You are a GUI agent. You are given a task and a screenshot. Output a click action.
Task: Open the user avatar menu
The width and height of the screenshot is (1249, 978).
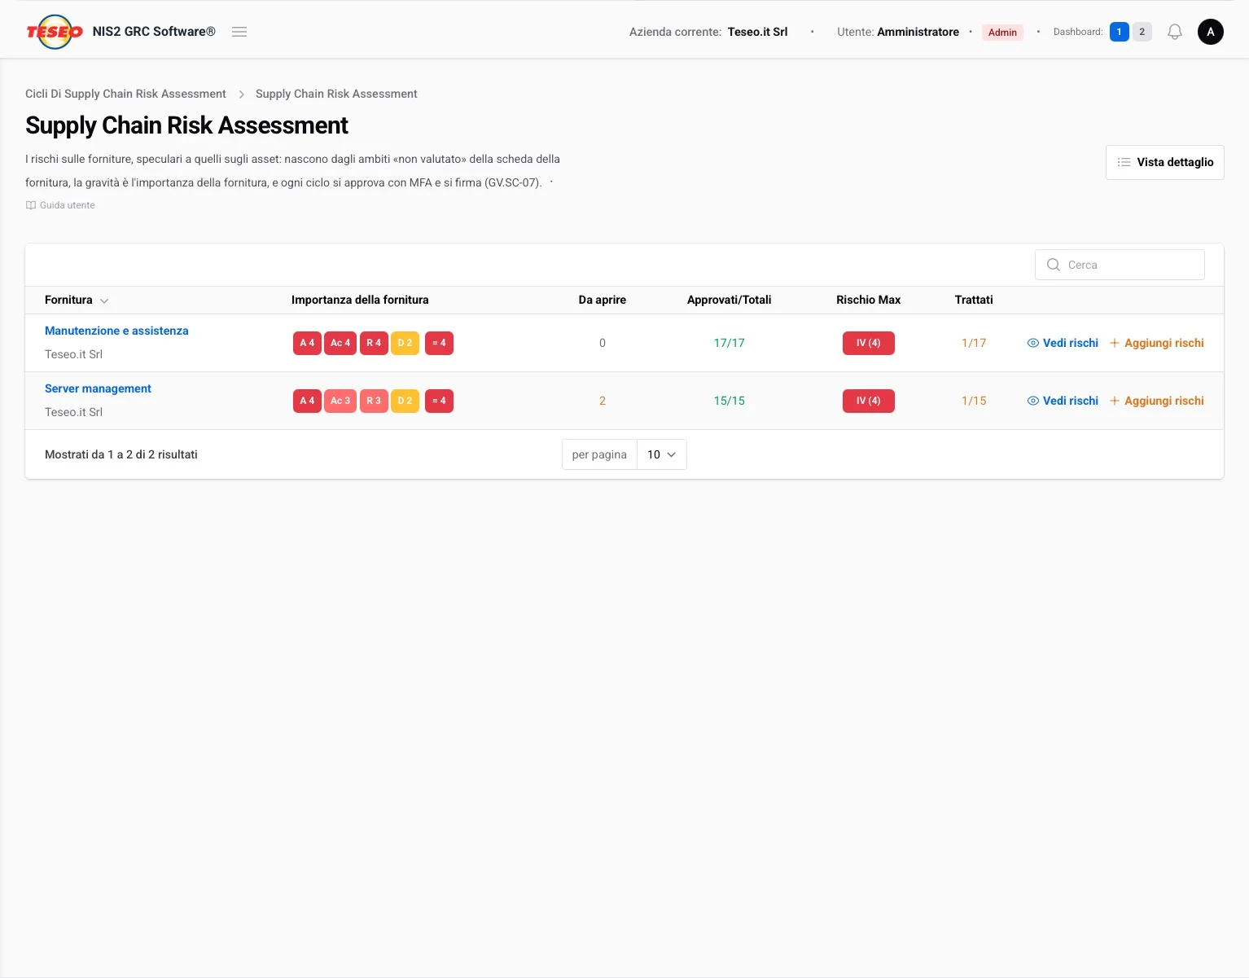click(x=1211, y=32)
